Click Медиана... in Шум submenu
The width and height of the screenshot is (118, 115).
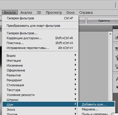click(x=96, y=109)
